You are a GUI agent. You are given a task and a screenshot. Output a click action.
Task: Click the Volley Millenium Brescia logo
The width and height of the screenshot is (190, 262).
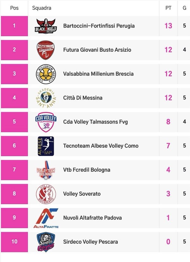pos(46,74)
